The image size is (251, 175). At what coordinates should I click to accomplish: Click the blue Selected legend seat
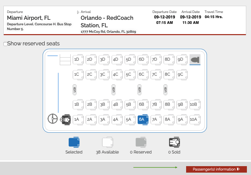click(x=74, y=142)
